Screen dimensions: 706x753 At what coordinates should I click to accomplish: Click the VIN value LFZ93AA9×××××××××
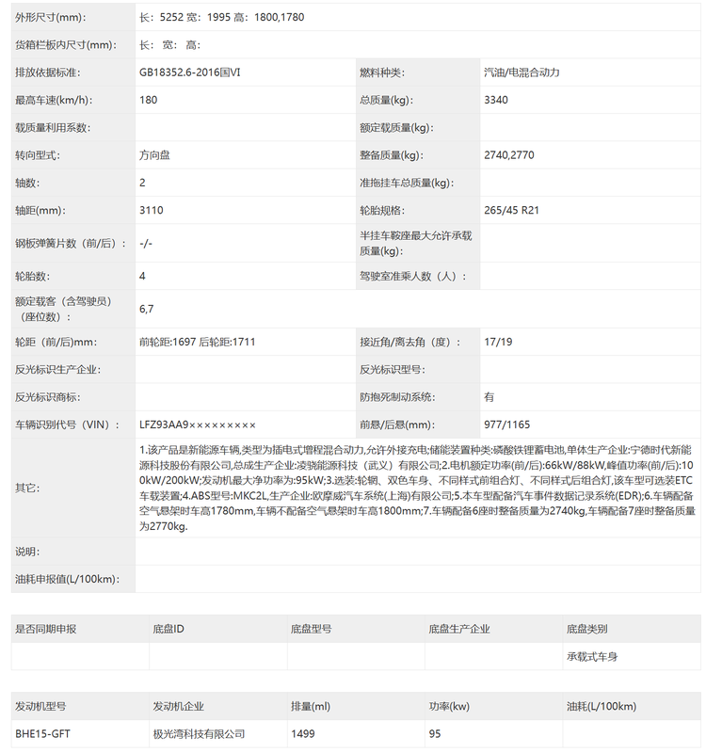197,425
